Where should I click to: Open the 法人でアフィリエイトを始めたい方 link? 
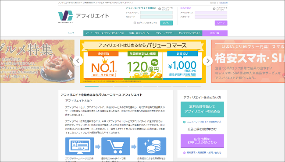[202, 122]
